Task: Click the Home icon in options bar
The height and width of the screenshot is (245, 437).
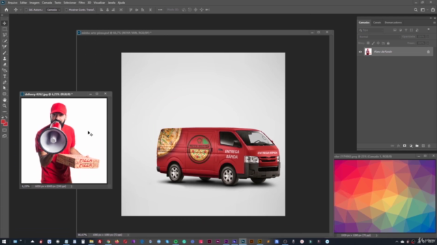Action: pos(6,10)
